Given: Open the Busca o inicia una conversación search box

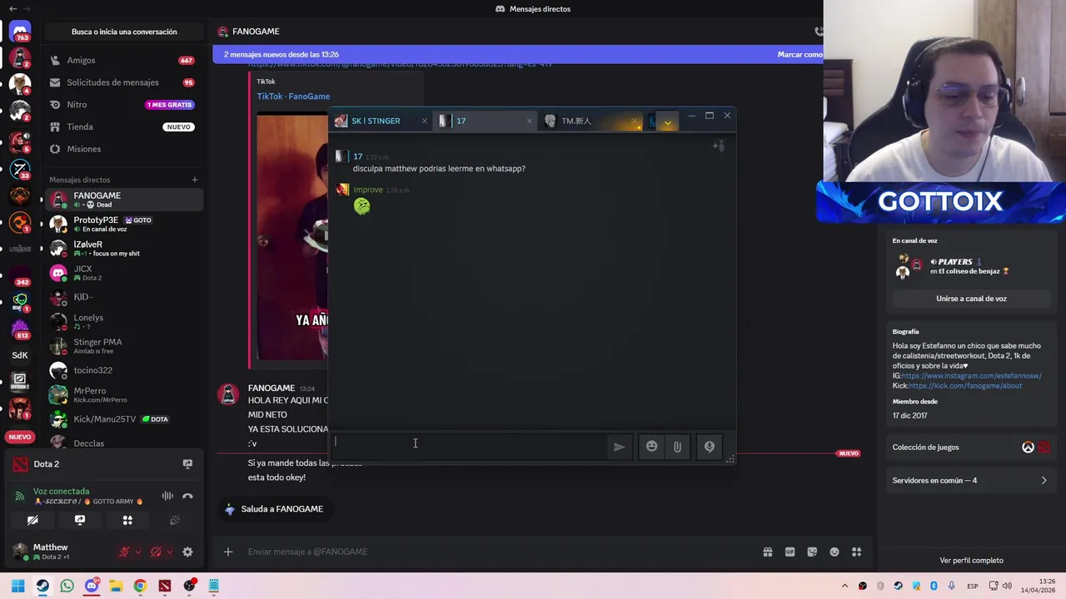Looking at the screenshot, I should click(x=124, y=32).
